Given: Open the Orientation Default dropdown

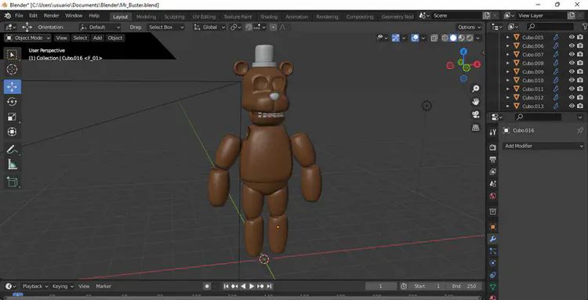Looking at the screenshot, I should [100, 27].
